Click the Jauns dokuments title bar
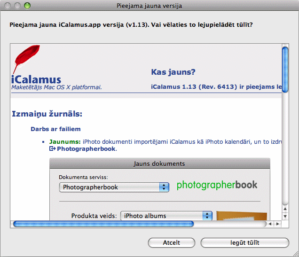Image resolution: width=299 pixels, height=257 pixels. [x=159, y=164]
